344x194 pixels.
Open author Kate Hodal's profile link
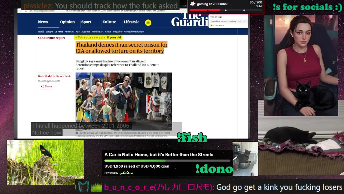click(x=45, y=76)
